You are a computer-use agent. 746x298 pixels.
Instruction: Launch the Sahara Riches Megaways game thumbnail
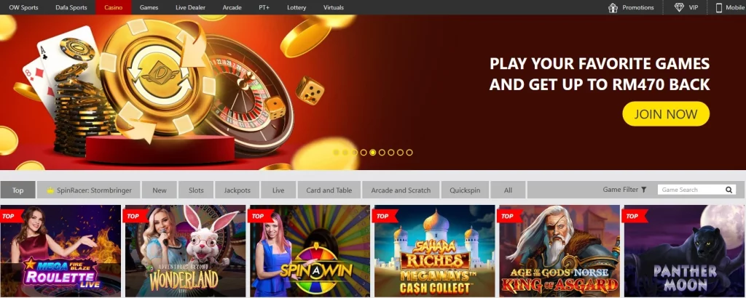pyautogui.click(x=435, y=251)
